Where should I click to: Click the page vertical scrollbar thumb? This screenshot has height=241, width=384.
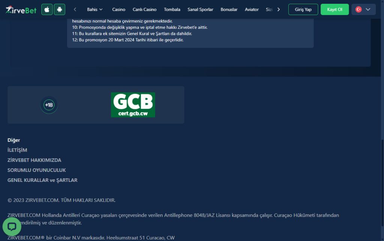[382, 183]
